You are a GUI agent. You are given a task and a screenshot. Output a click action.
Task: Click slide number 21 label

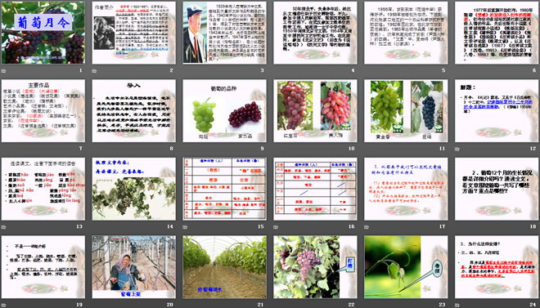261,305
